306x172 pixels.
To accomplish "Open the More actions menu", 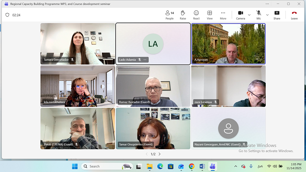I will [x=223, y=15].
